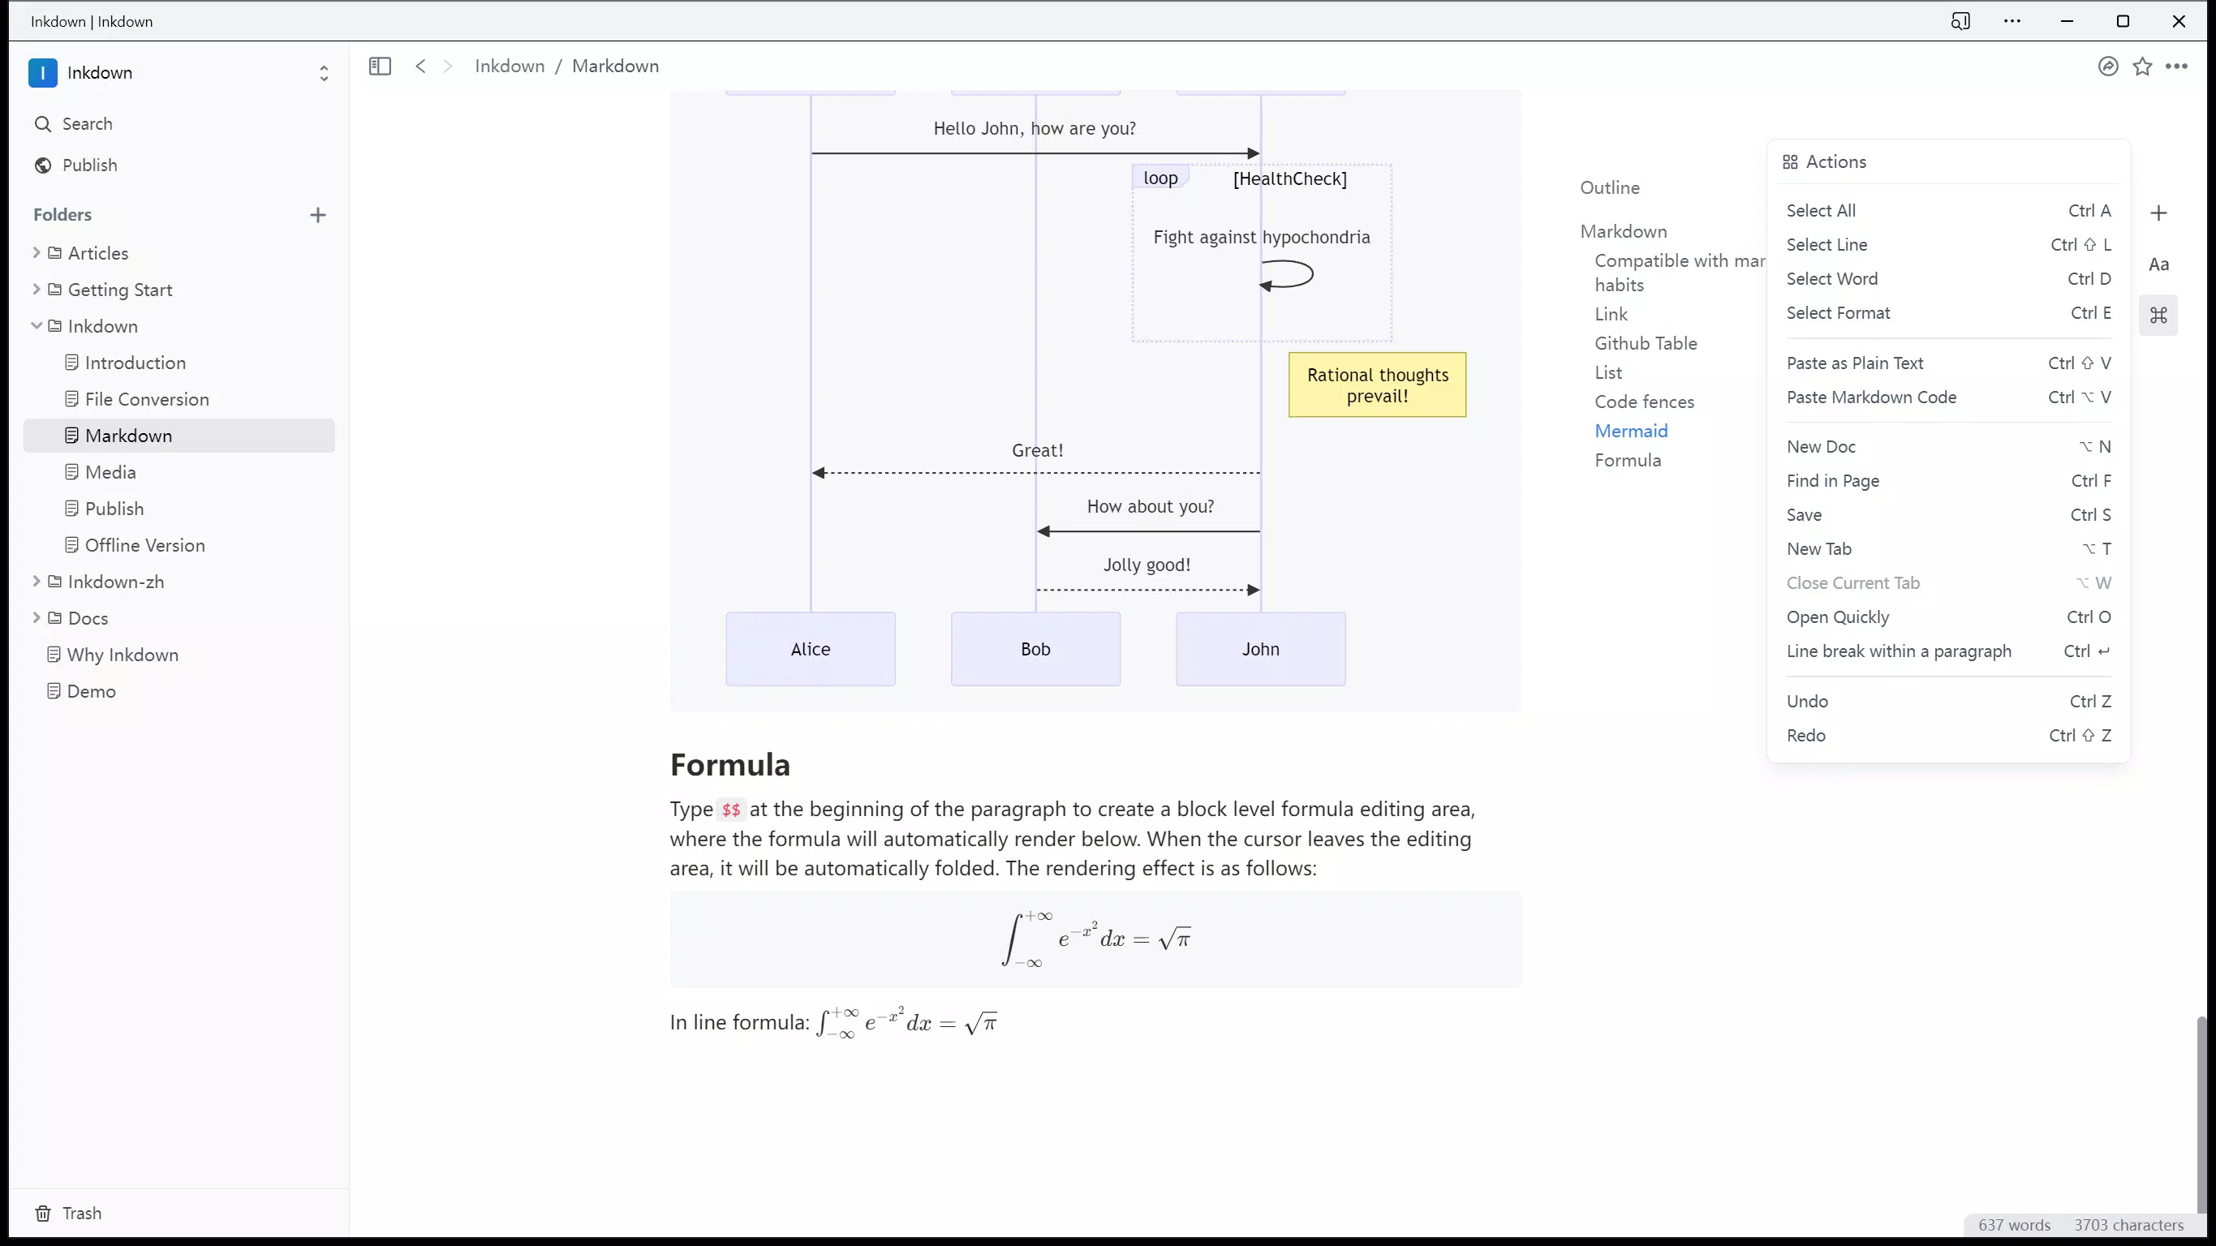Click the plus icon in right toolbar
This screenshot has height=1246, width=2216.
2158,213
